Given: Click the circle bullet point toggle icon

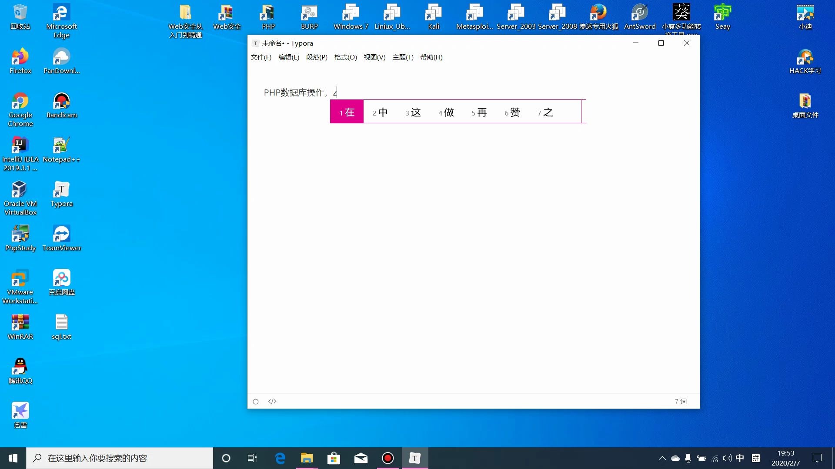Looking at the screenshot, I should (x=256, y=401).
